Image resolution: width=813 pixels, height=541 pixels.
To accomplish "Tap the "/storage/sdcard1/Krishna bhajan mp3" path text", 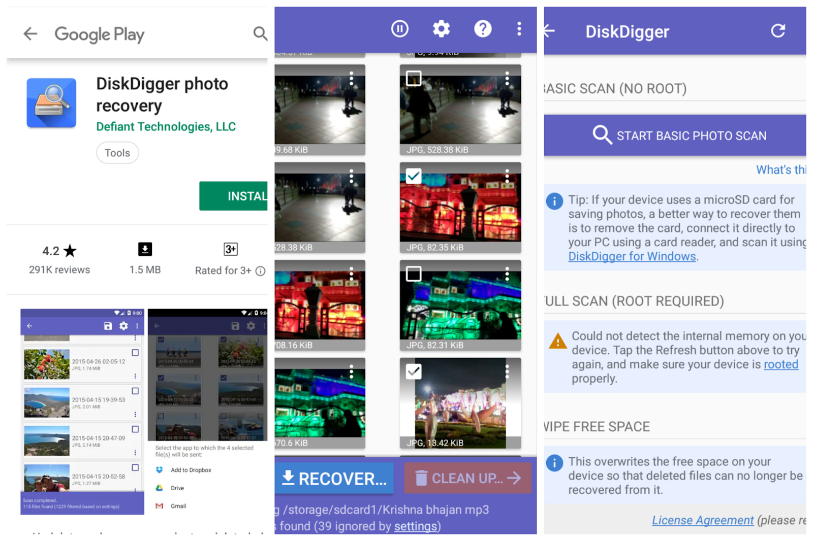I will point(386,510).
